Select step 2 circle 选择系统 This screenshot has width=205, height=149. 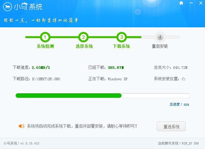(x=83, y=37)
